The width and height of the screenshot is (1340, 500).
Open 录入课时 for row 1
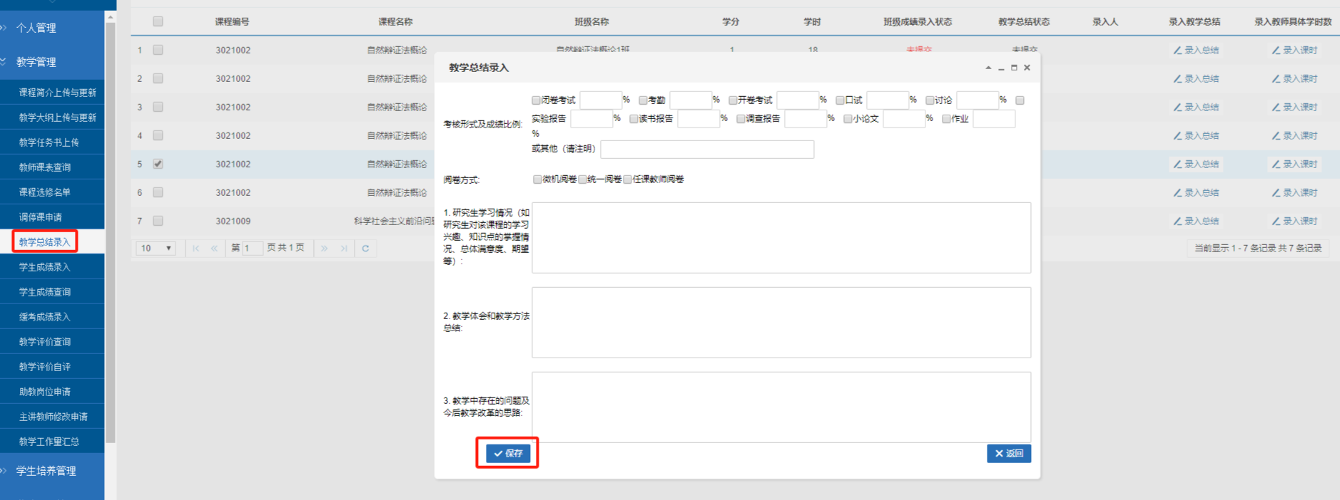click(1295, 50)
